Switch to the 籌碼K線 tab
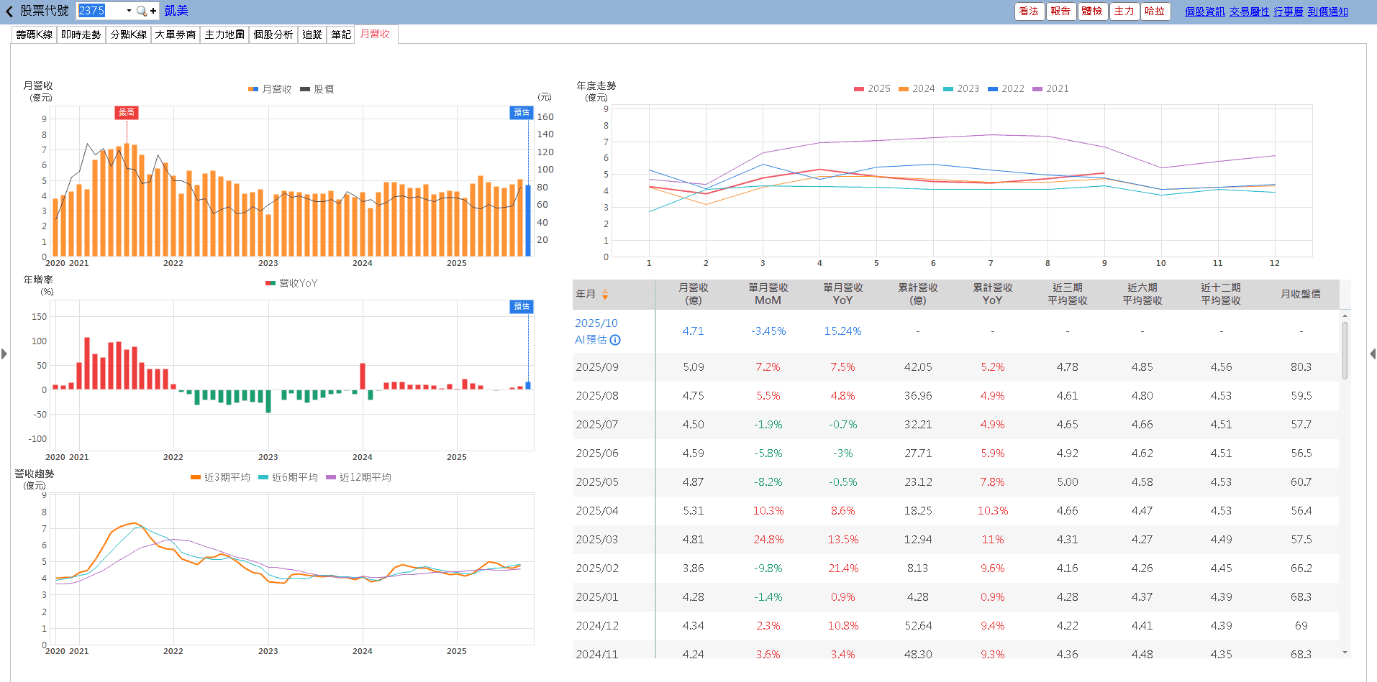Viewport: 1377px width, 682px height. tap(35, 34)
